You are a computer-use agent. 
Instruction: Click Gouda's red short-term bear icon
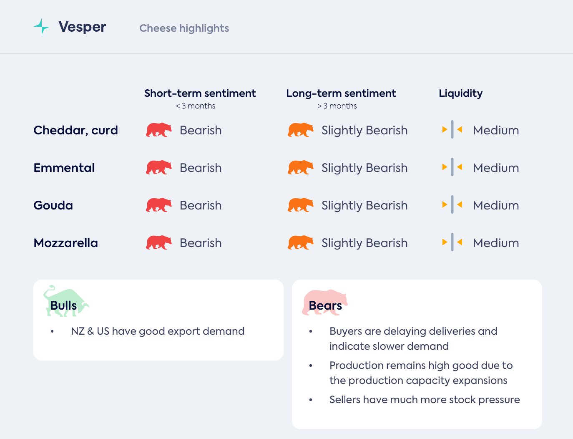pos(158,205)
